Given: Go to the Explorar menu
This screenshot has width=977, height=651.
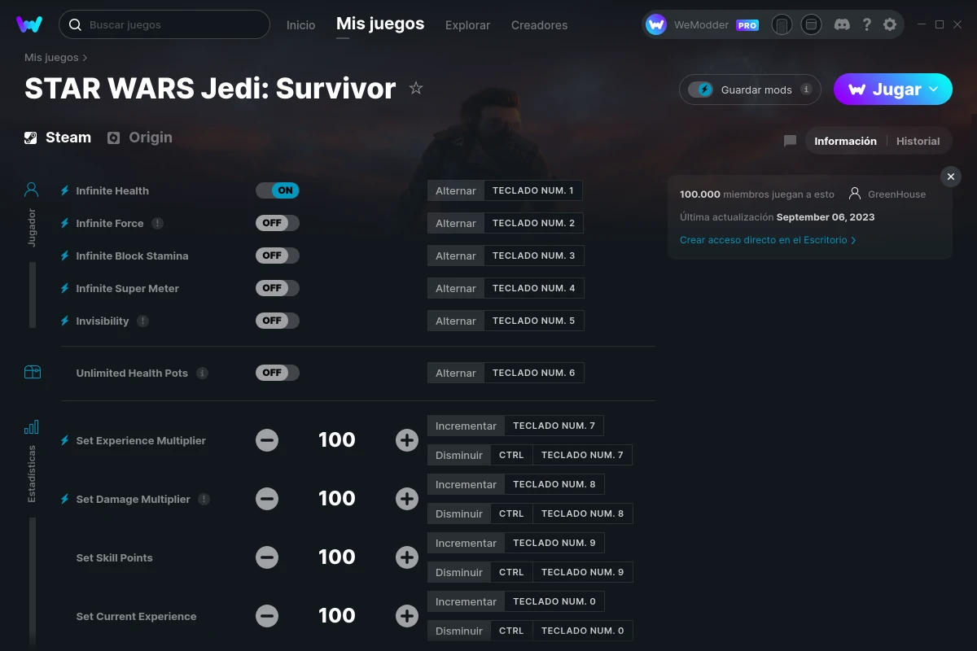Looking at the screenshot, I should (x=467, y=25).
